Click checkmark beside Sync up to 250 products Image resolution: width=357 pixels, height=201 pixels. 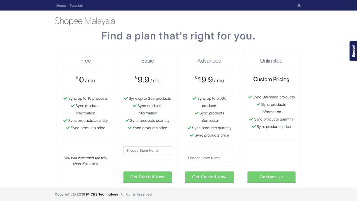coord(126,98)
